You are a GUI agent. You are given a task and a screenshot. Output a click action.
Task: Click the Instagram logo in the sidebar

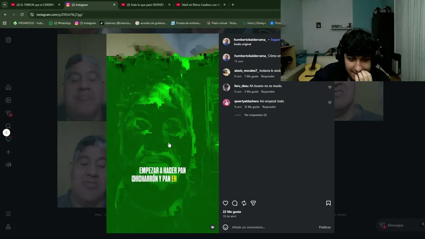coord(8,40)
